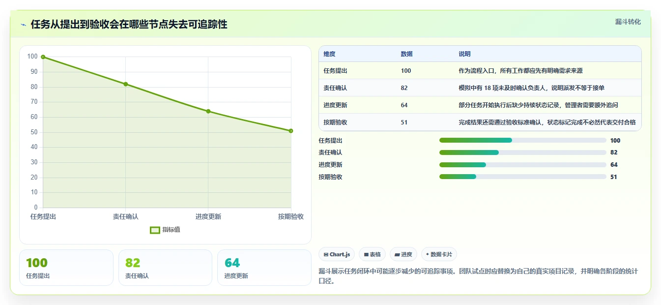Click the y-axis label 50
The width and height of the screenshot is (661, 305).
pos(34,132)
